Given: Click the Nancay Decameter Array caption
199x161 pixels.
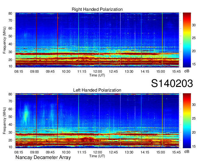Looking at the screenshot, I should tap(43, 157).
